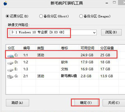Click the 卷标 column header
This screenshot has height=112, width=125.
click(x=64, y=48)
